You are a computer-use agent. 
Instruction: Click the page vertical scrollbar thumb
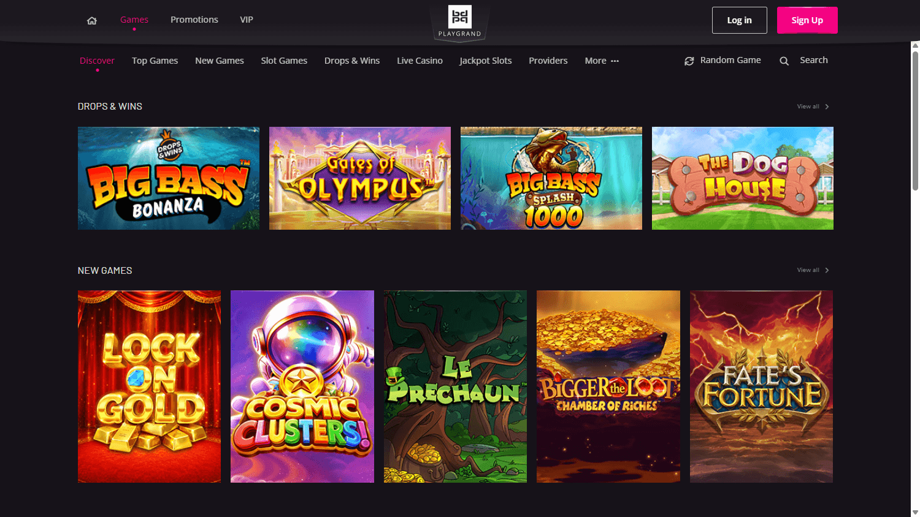click(915, 121)
